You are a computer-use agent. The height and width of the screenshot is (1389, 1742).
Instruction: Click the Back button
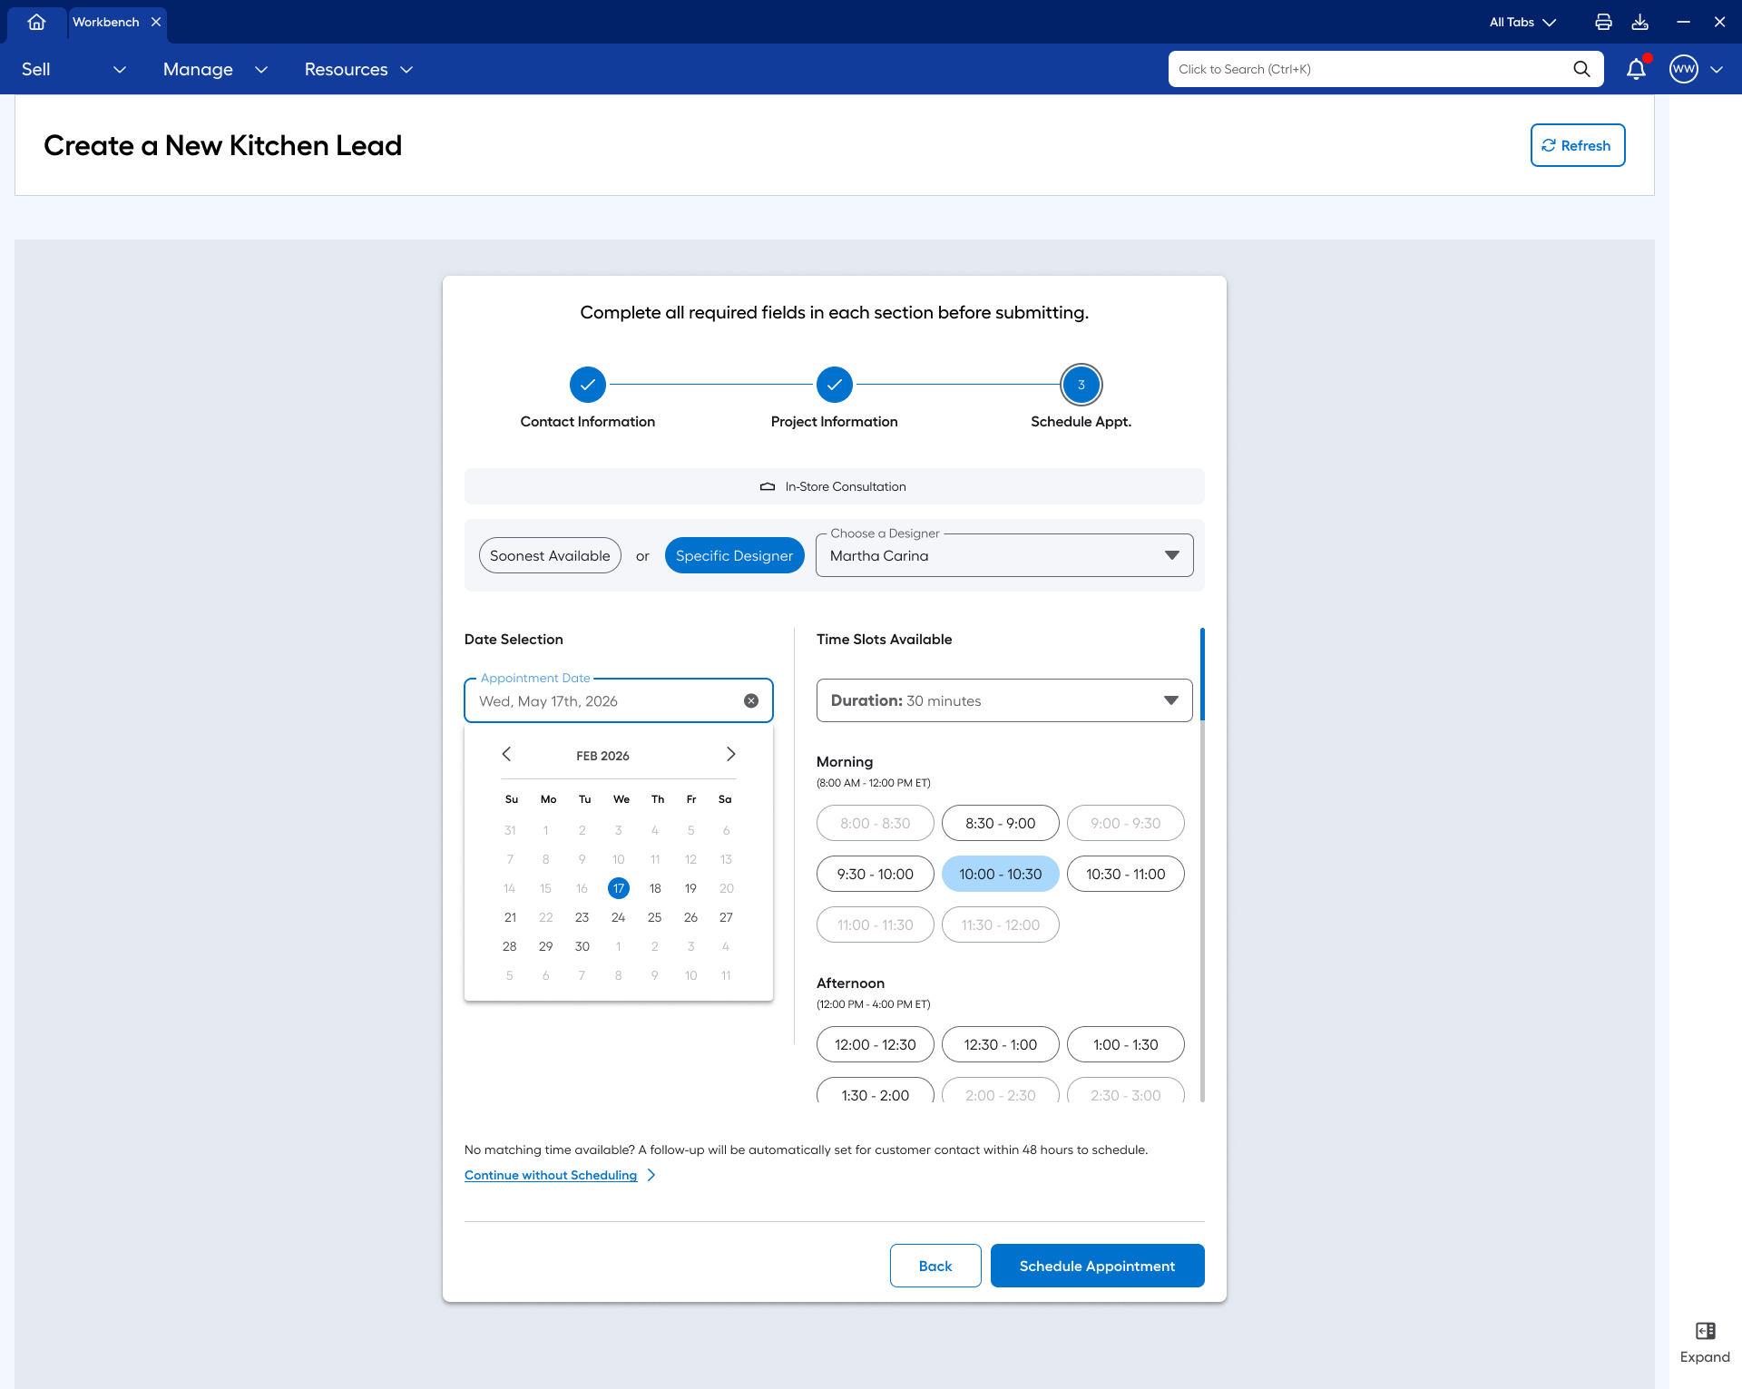click(935, 1266)
